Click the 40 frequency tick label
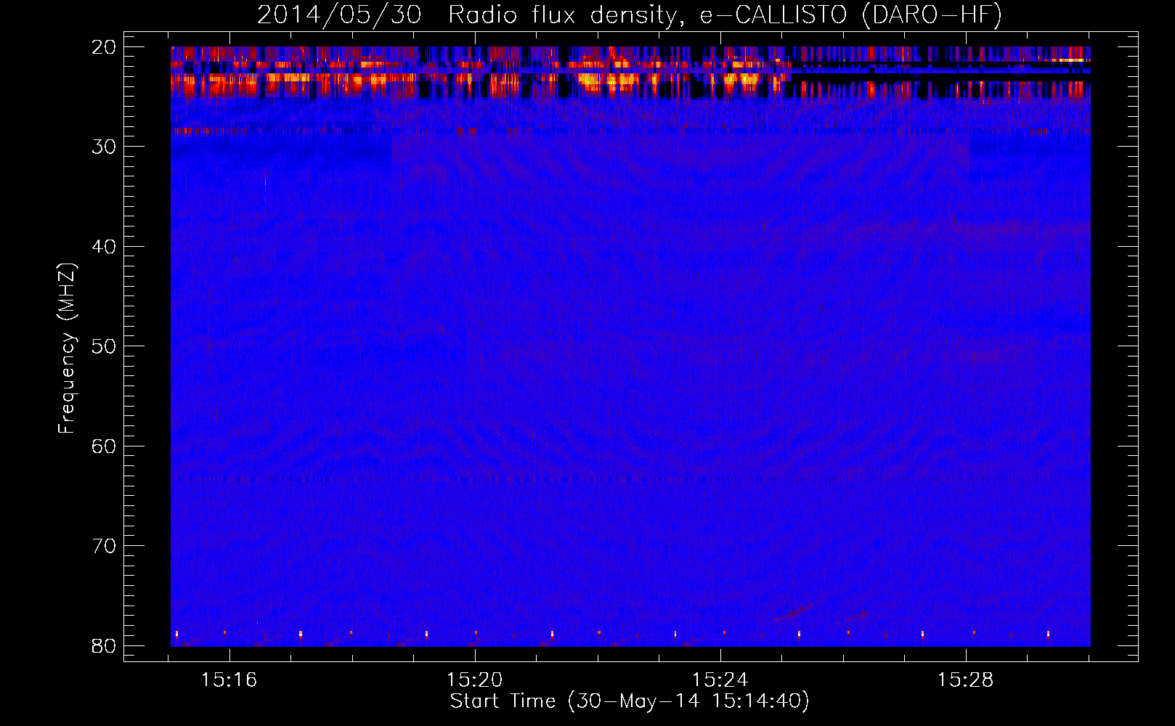Viewport: 1175px width, 726px height. click(x=105, y=247)
